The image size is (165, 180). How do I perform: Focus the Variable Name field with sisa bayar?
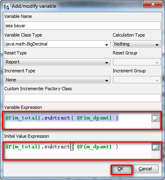tap(82, 26)
